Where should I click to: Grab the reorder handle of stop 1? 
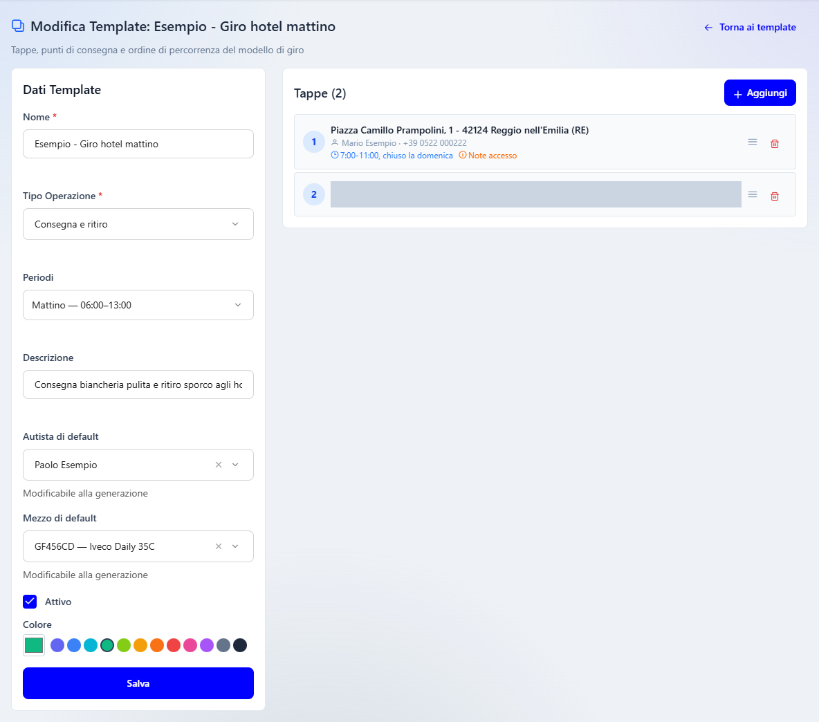752,142
